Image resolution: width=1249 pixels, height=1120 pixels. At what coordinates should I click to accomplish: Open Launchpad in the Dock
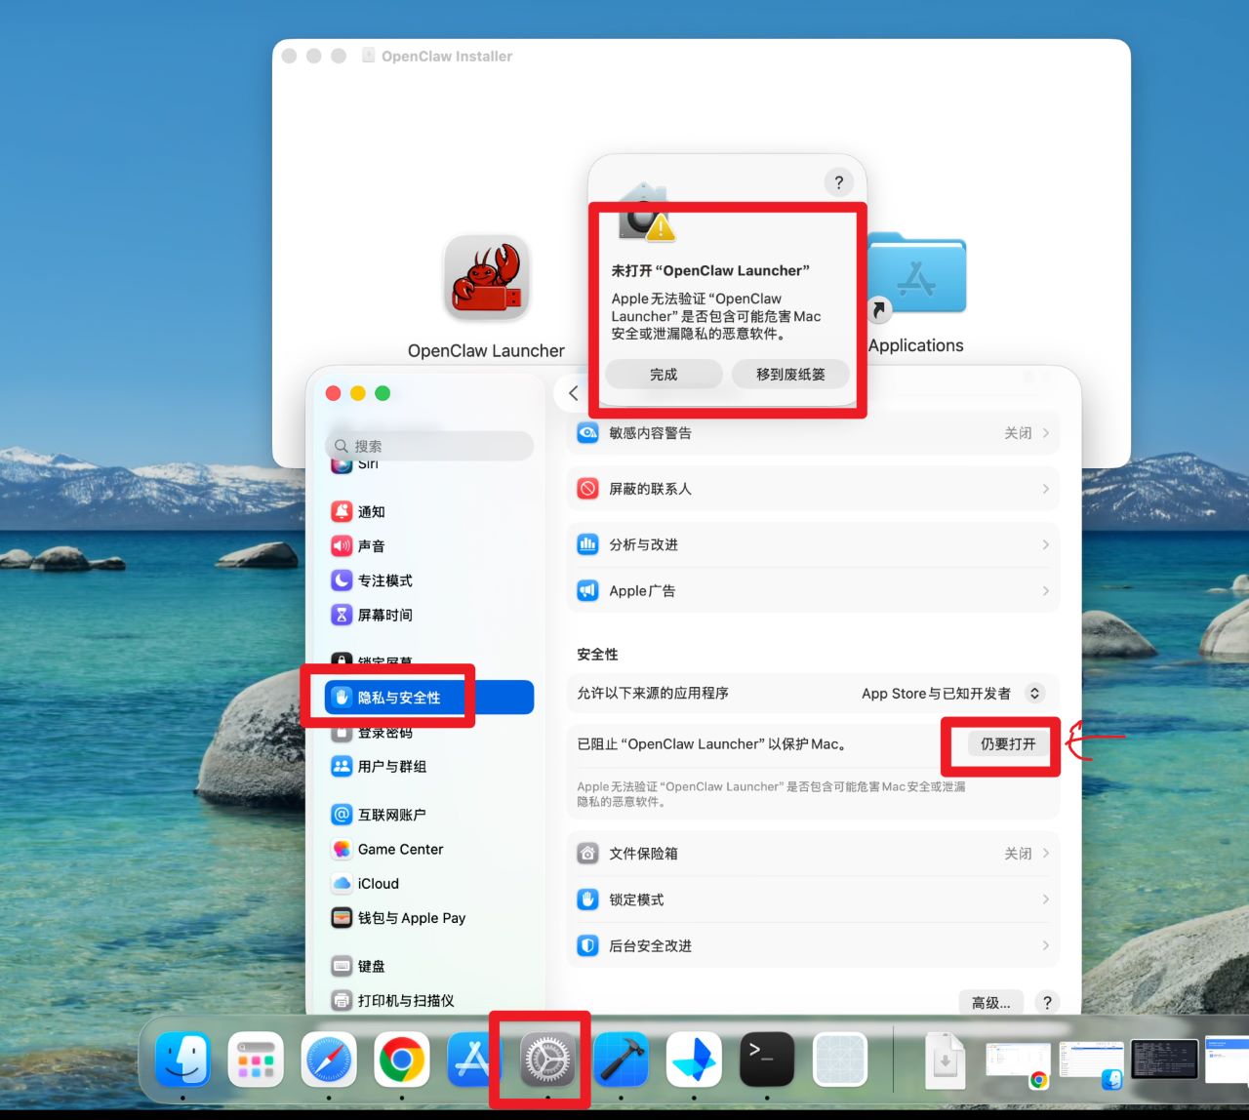point(256,1059)
